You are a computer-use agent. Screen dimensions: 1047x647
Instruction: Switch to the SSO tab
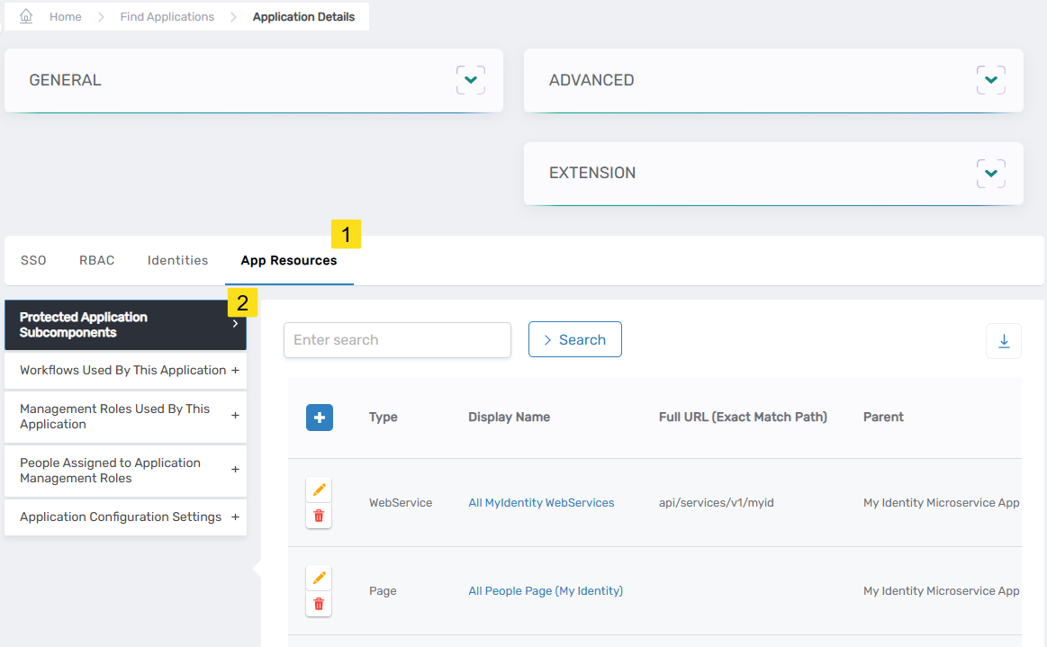[x=32, y=260]
